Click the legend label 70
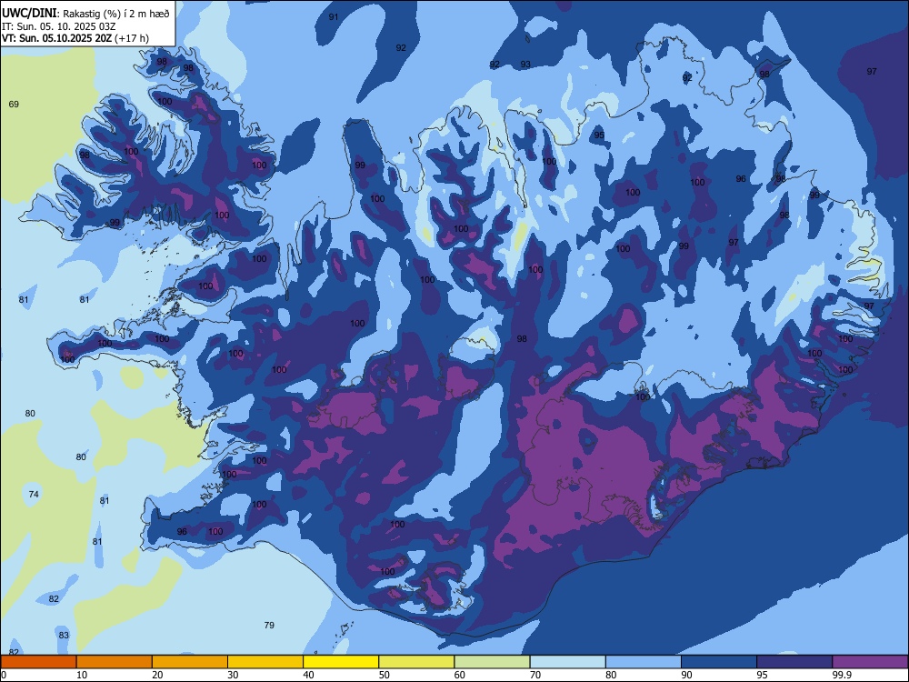The height and width of the screenshot is (682, 909). click(x=535, y=675)
